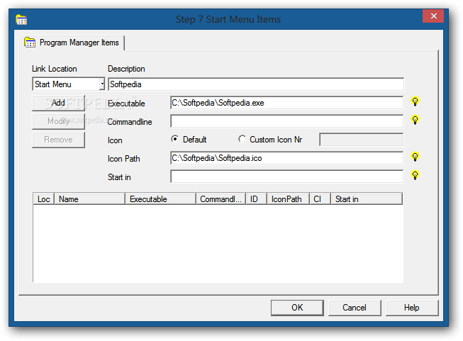Click the Remove button

pos(58,140)
